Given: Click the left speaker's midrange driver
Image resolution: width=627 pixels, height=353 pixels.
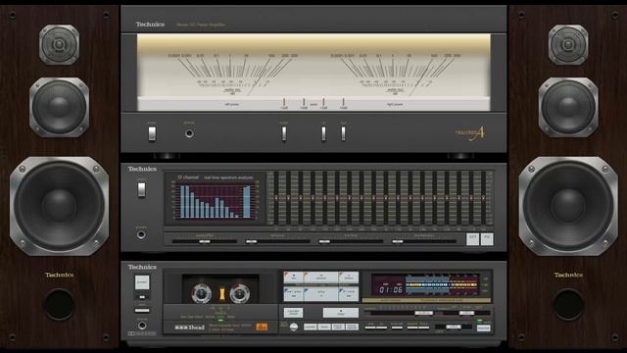Looking at the screenshot, I should point(59,107).
